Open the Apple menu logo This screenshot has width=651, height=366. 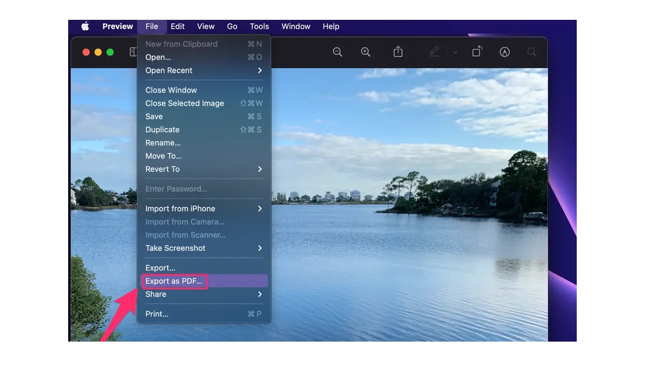tap(85, 26)
